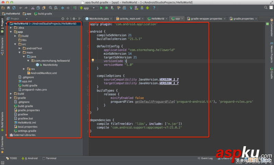
Task: Click the Redo arrow icon
Action: tap(26, 8)
